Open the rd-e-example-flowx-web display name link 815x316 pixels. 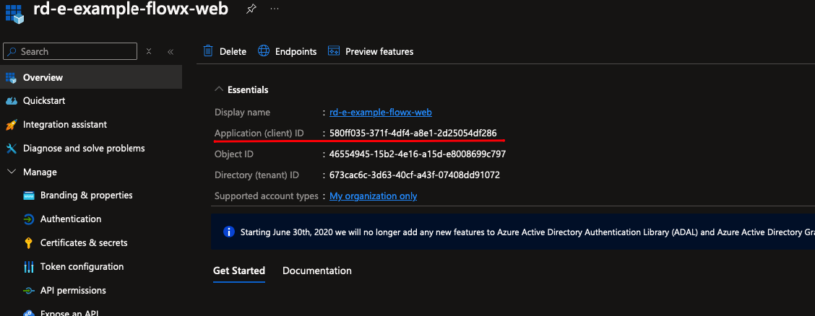(x=381, y=112)
